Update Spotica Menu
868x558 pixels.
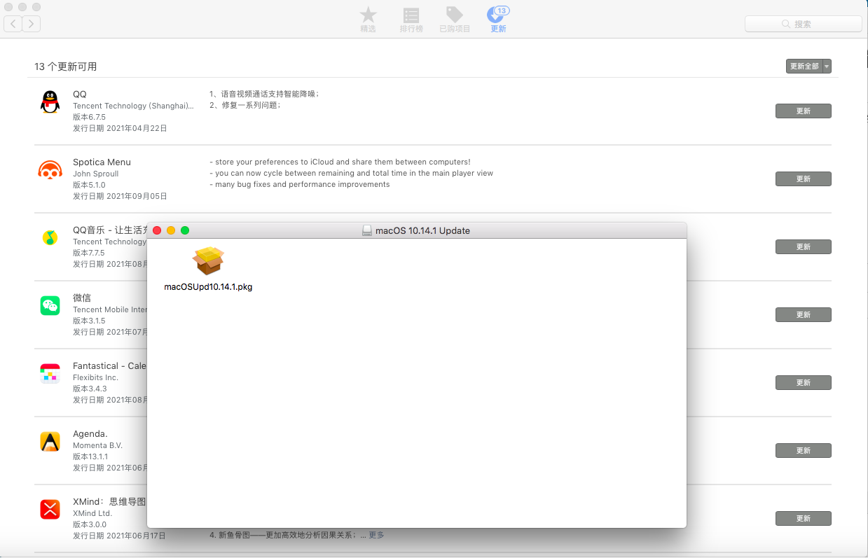pyautogui.click(x=803, y=179)
